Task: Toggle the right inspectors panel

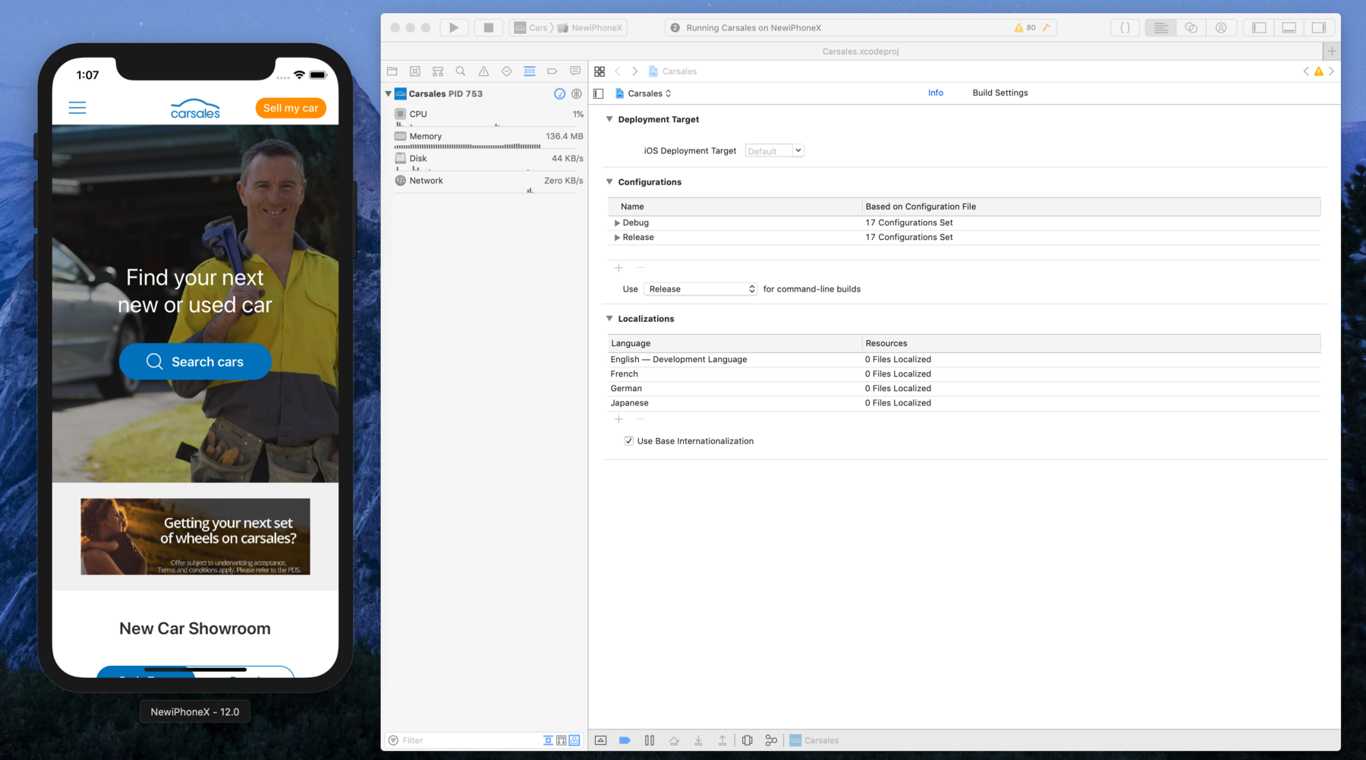Action: tap(1319, 27)
